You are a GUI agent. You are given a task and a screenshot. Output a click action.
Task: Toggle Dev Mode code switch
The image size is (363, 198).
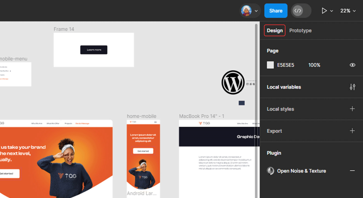point(301,11)
